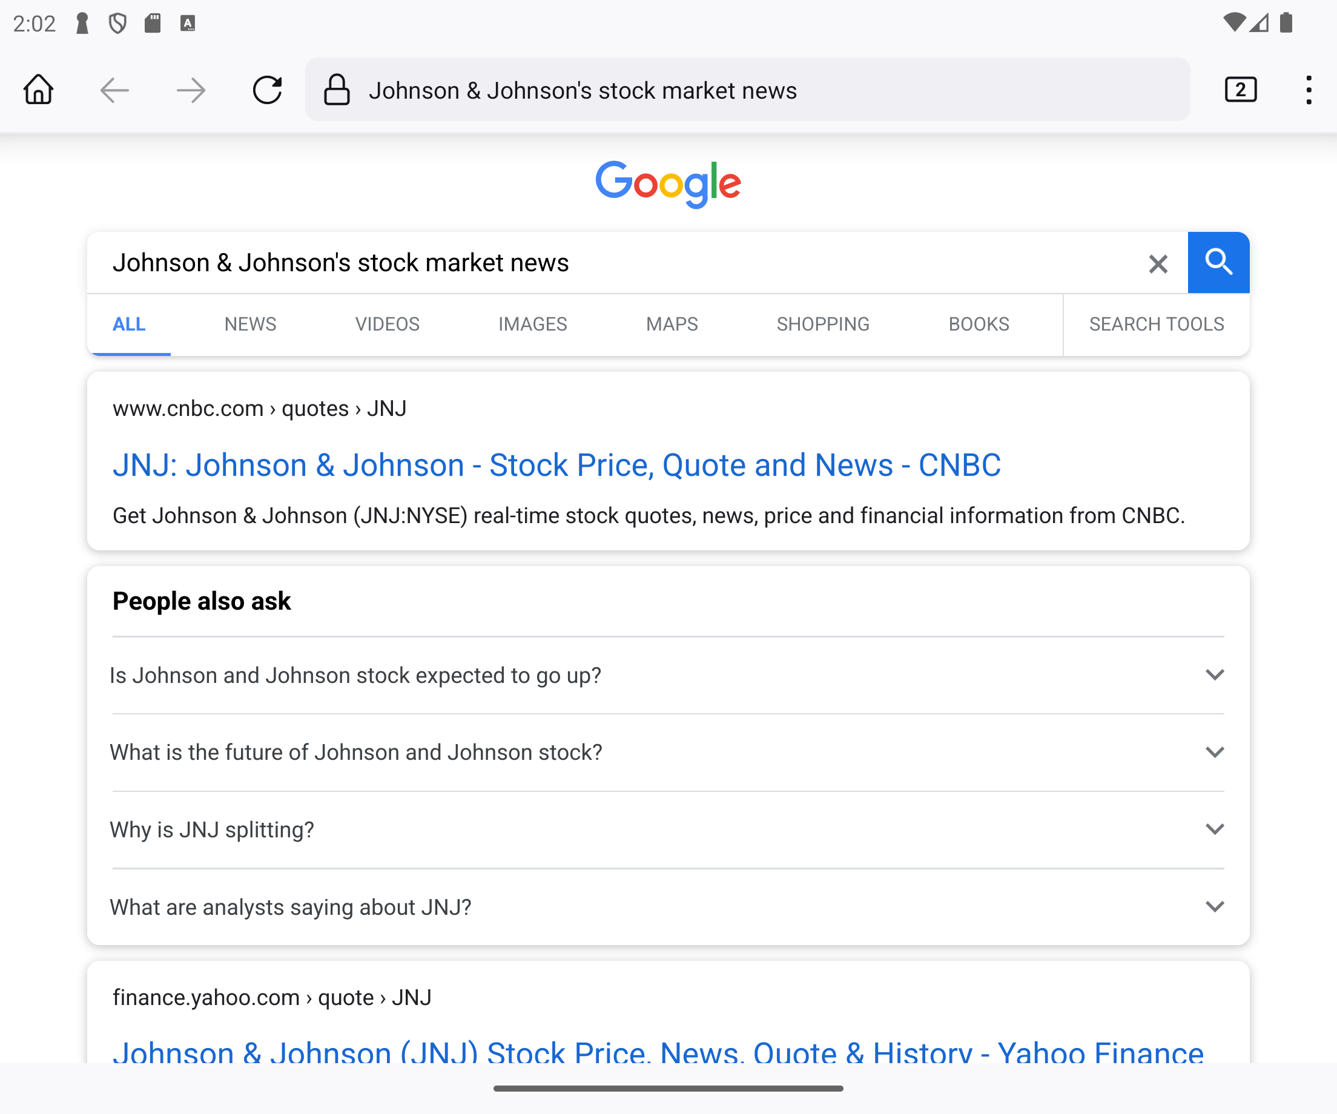Screen dimensions: 1337x1114
Task: Tap the lock icon in address bar
Action: coord(337,90)
